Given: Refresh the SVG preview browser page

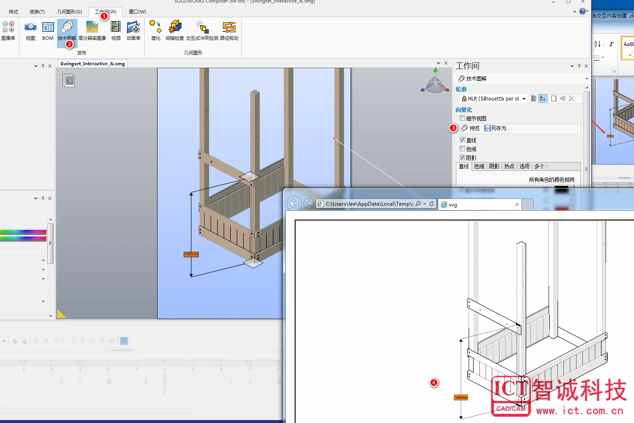Looking at the screenshot, I should pyautogui.click(x=432, y=204).
